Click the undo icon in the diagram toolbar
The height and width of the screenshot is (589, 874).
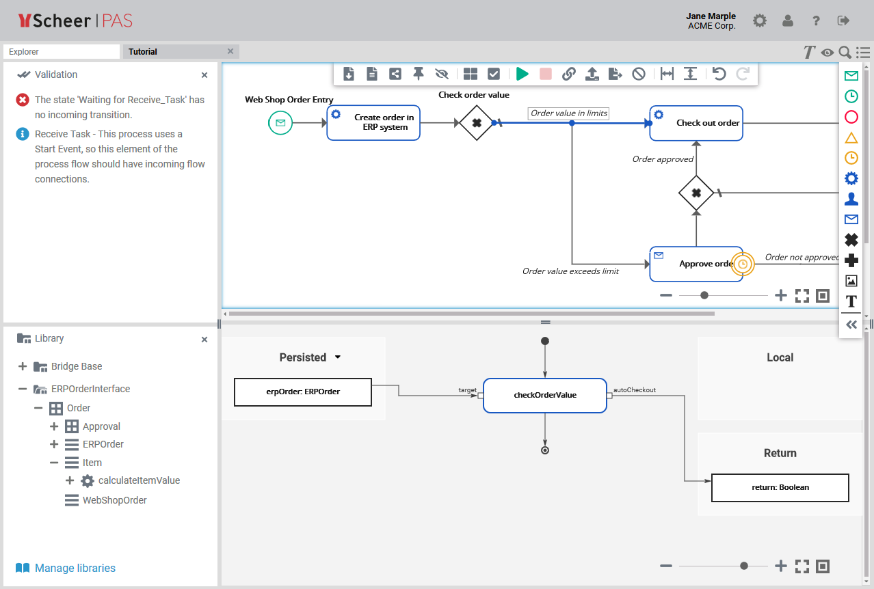[719, 74]
